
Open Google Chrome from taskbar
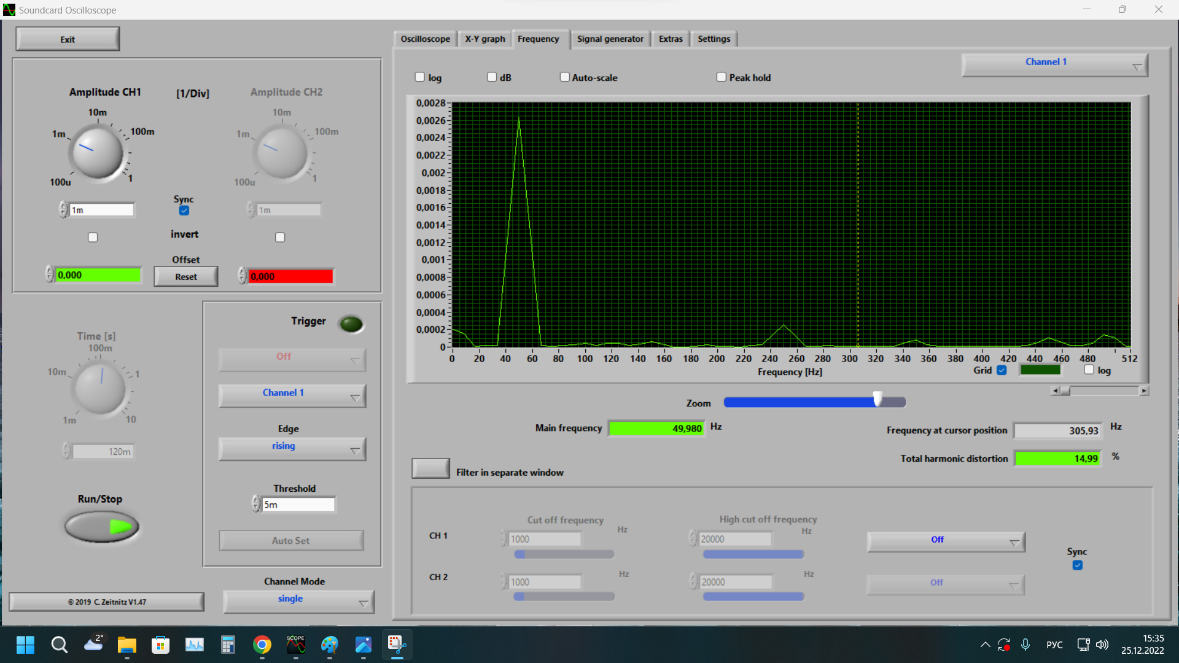pyautogui.click(x=262, y=645)
